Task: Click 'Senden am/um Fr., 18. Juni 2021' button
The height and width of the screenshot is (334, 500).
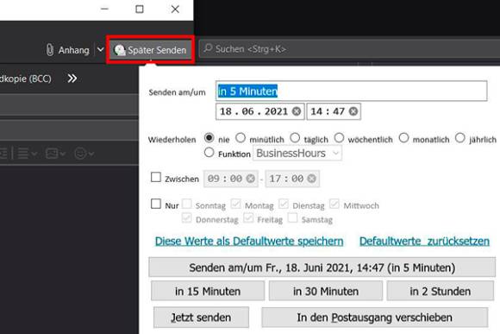Action: [322, 268]
